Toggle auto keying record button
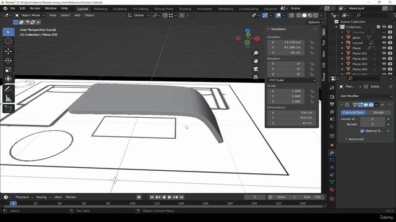Screen dimensions: 396x222 (x=139, y=197)
